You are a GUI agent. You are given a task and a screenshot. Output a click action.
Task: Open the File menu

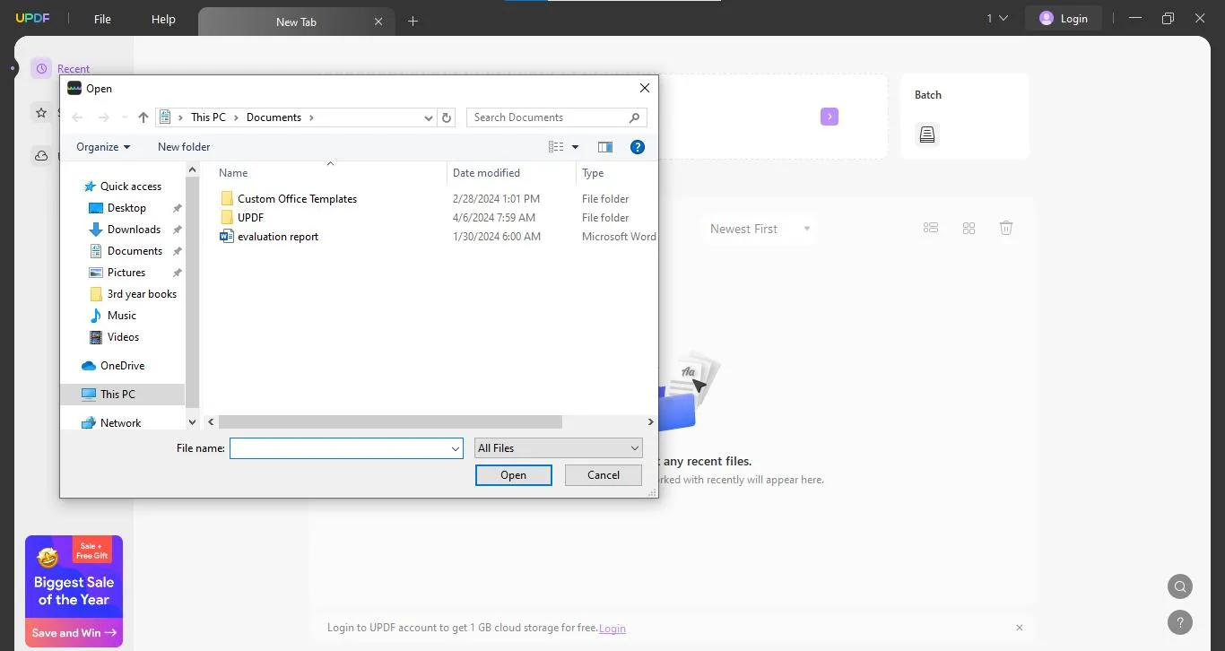102,19
